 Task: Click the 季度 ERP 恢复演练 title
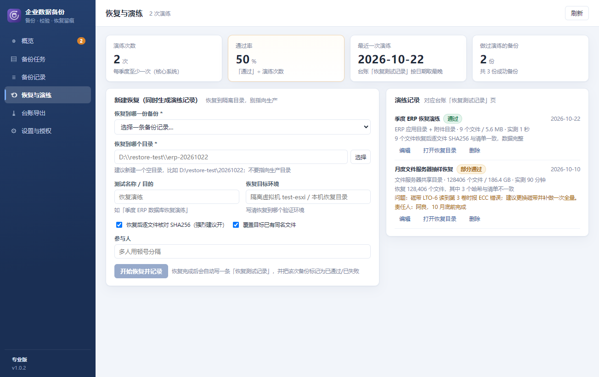click(417, 119)
